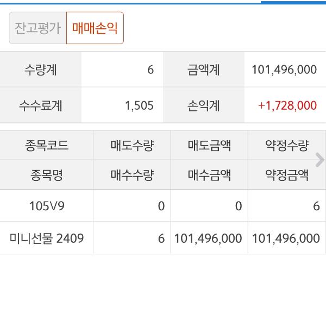Open the 미니선물 2409 item row
Viewport: 326px width, 326px height.
click(x=47, y=238)
